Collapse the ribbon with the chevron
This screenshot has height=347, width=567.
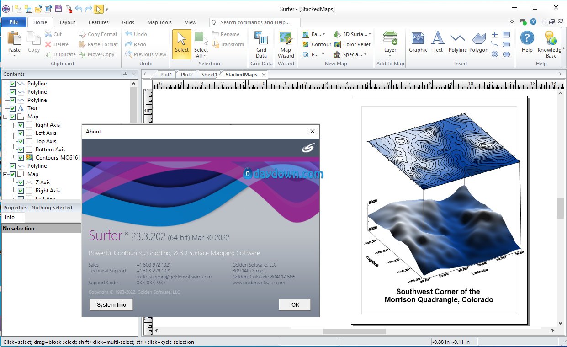tap(512, 22)
